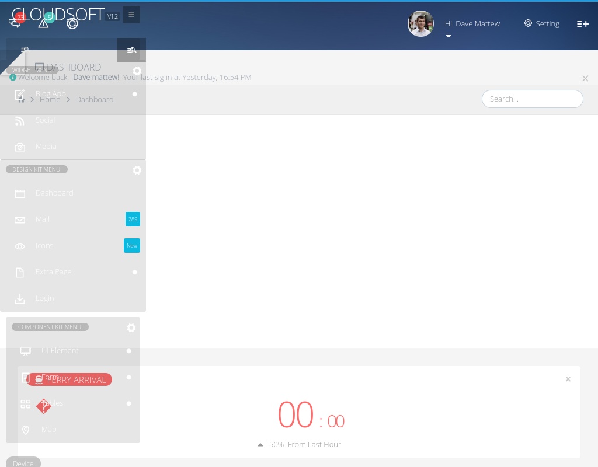This screenshot has height=467, width=598.
Task: Expand the Dave Mattew user dropdown arrow
Action: pos(448,36)
